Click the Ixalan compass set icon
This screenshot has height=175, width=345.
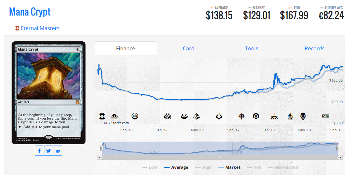click(242, 116)
